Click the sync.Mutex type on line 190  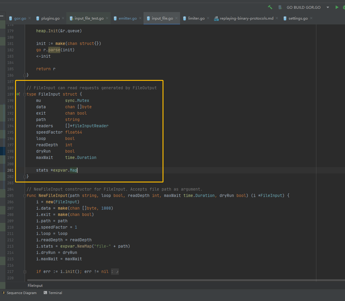click(77, 100)
